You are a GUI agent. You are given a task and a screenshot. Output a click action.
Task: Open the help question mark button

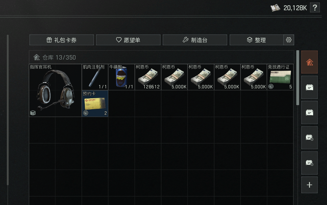pyautogui.click(x=315, y=8)
